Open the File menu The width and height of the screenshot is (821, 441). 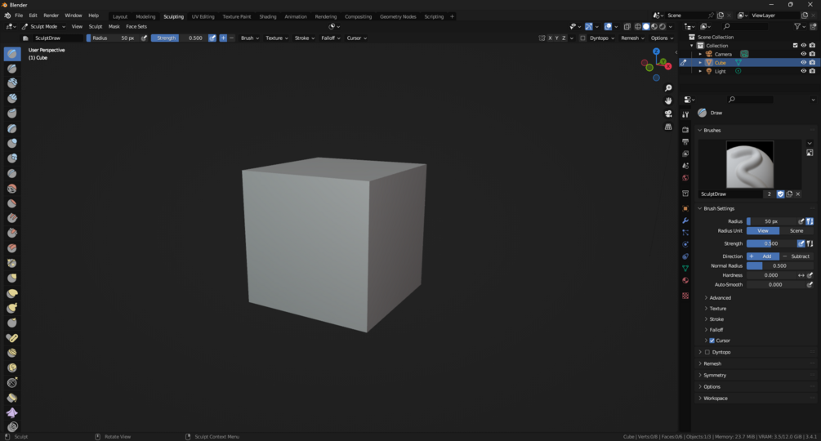click(19, 16)
